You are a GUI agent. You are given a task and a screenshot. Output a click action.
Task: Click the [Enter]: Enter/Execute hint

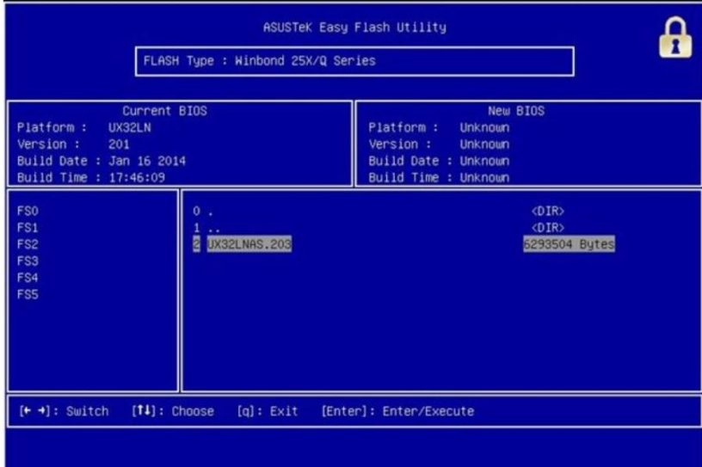397,411
